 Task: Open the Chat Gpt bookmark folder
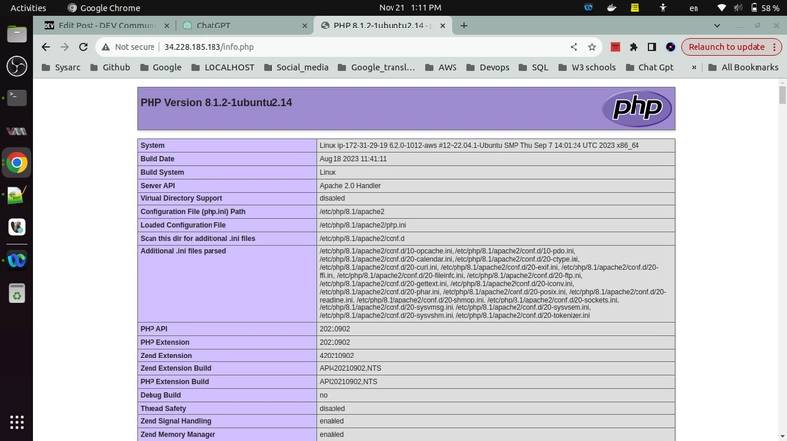[649, 67]
